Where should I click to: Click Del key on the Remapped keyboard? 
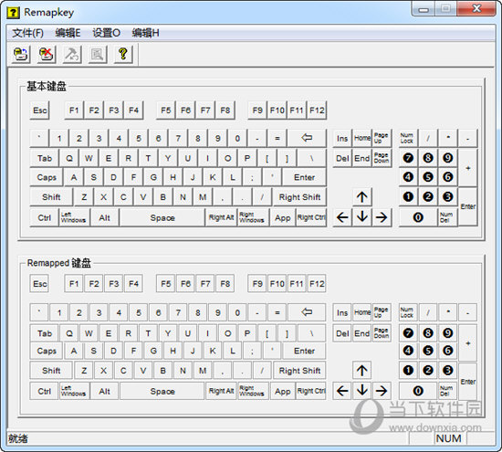pyautogui.click(x=342, y=333)
